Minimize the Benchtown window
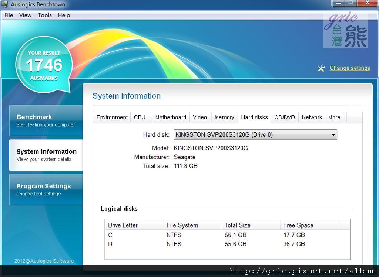This screenshot has height=277, width=379. pyautogui.click(x=339, y=3)
